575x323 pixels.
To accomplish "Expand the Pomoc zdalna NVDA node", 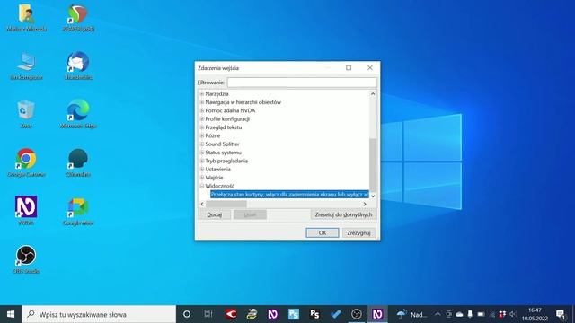I will coord(201,110).
